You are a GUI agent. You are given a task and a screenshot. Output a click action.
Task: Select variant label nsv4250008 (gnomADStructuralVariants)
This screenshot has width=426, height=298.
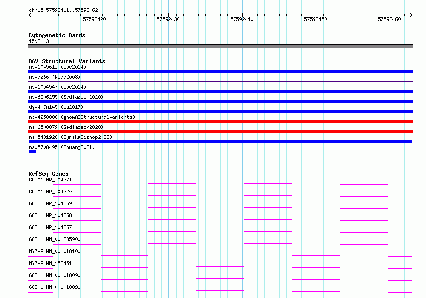click(x=82, y=117)
